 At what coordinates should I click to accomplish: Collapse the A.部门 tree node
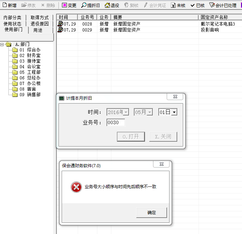2,44
